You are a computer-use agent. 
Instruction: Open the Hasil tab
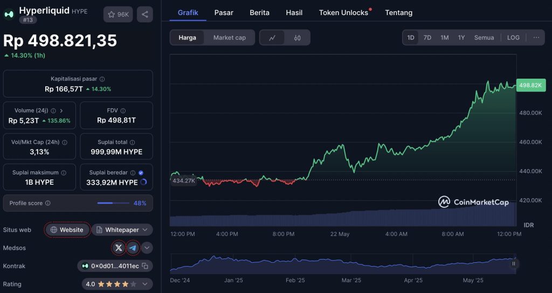pyautogui.click(x=294, y=13)
